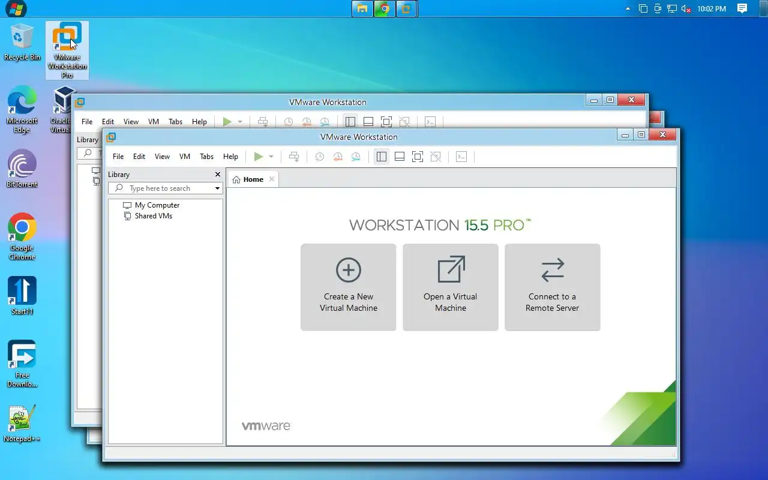Open File menu in back VMware window
Image resolution: width=768 pixels, height=480 pixels.
click(87, 122)
